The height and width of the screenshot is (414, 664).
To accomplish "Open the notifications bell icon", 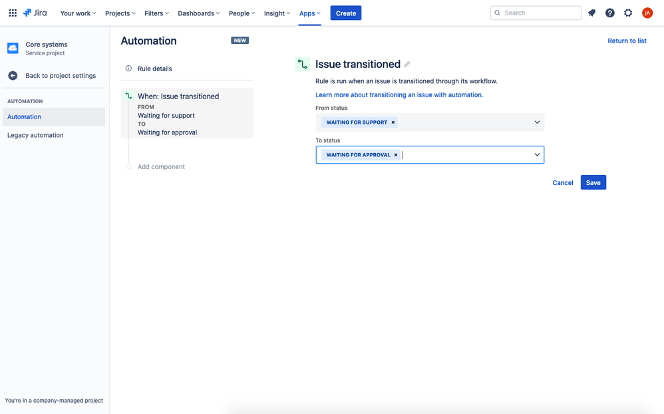I will pyautogui.click(x=591, y=13).
